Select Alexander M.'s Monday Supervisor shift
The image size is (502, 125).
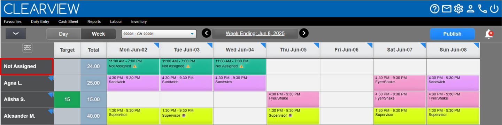point(133,116)
